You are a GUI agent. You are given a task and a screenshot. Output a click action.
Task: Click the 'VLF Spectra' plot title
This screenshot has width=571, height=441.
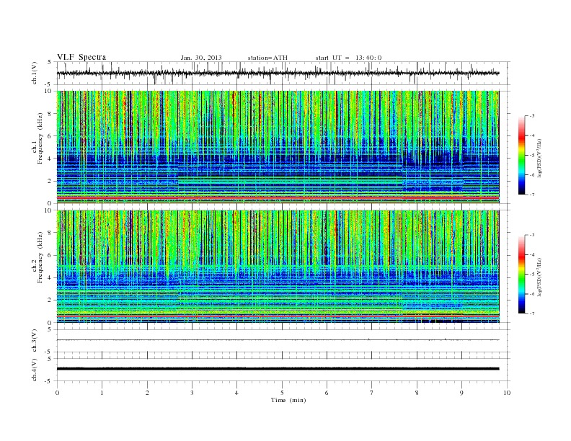[81, 57]
